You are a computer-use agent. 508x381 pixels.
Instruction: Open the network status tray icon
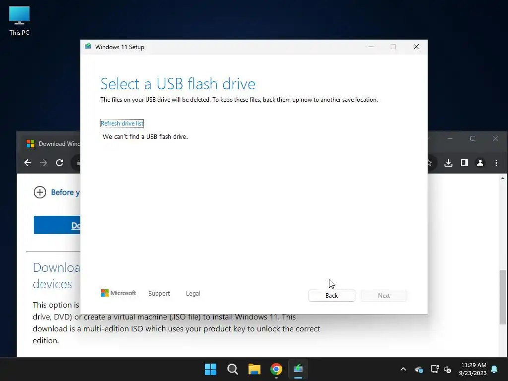(435, 369)
